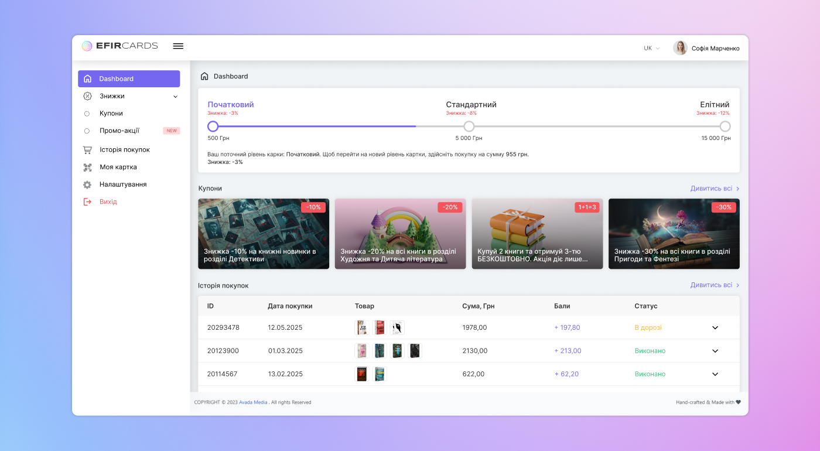Screen dimensions: 820x451
Task: Toggle the sidebar with the hamburger icon
Action: click(178, 46)
